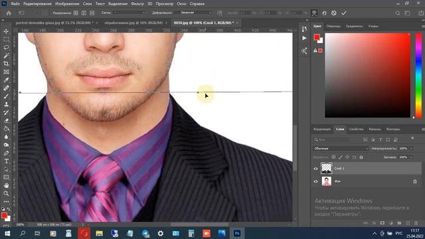425x239 pixels.
Task: Select the Rectangular Marquee tool
Action: 6,40
